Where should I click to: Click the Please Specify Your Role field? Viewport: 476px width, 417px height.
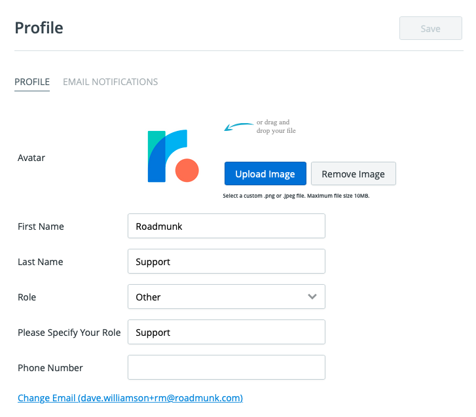tap(227, 332)
